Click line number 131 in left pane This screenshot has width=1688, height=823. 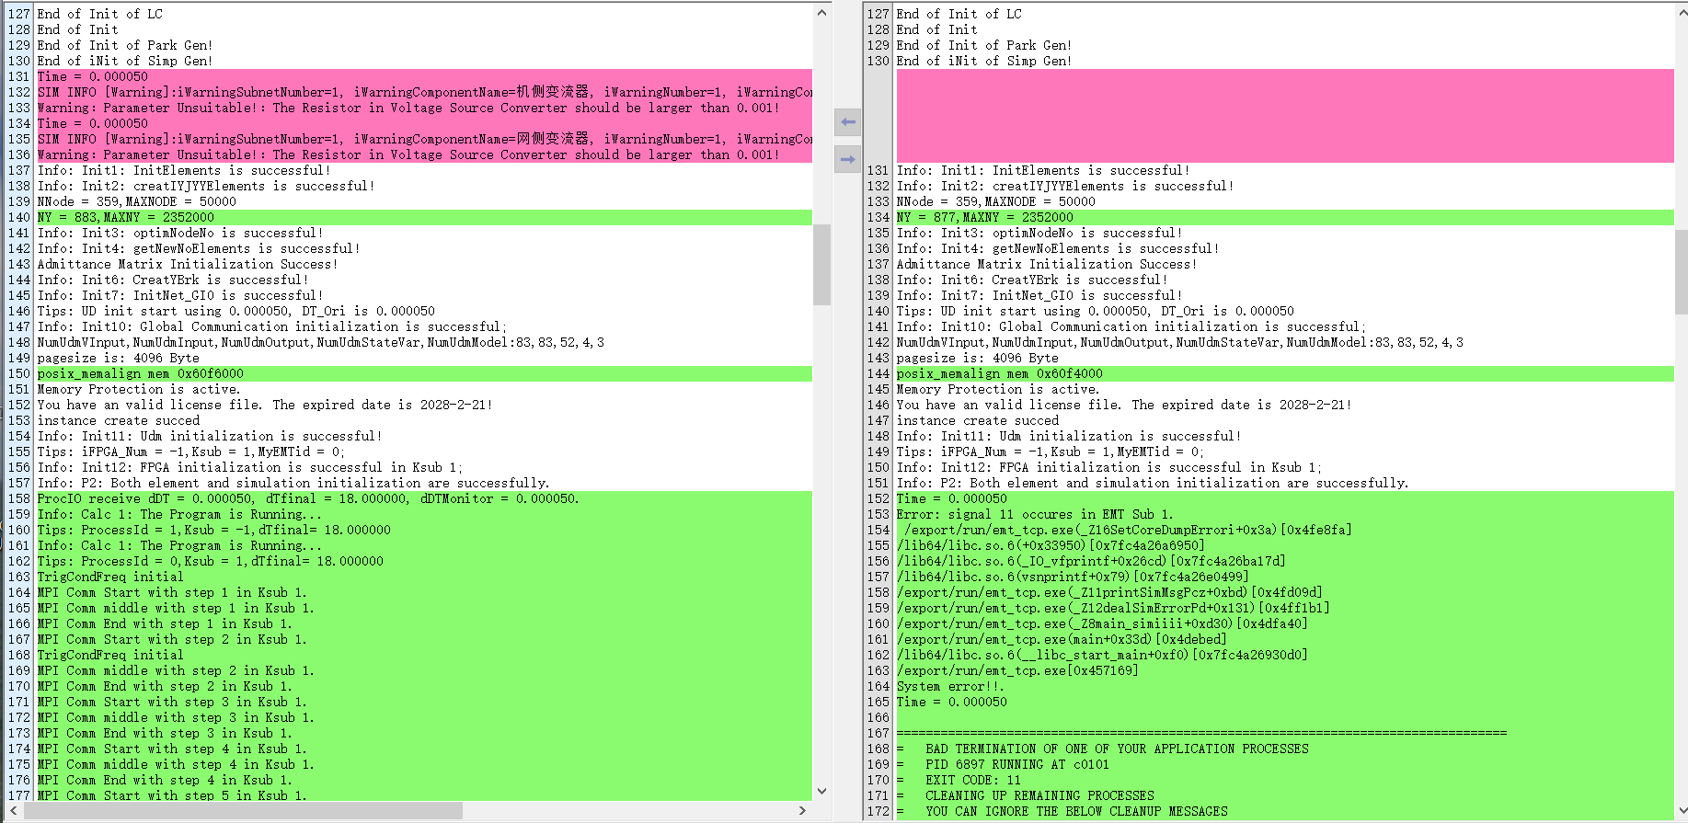click(x=19, y=77)
